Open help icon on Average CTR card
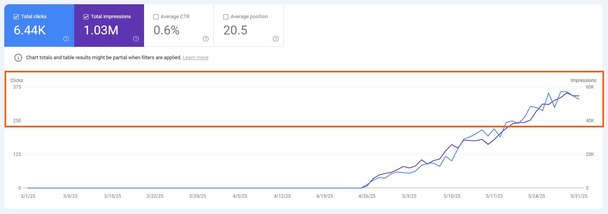This screenshot has height=214, width=608. pos(206,39)
